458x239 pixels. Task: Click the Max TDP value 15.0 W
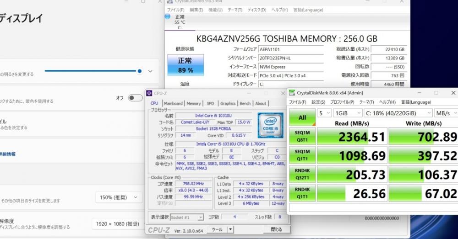[244, 122]
